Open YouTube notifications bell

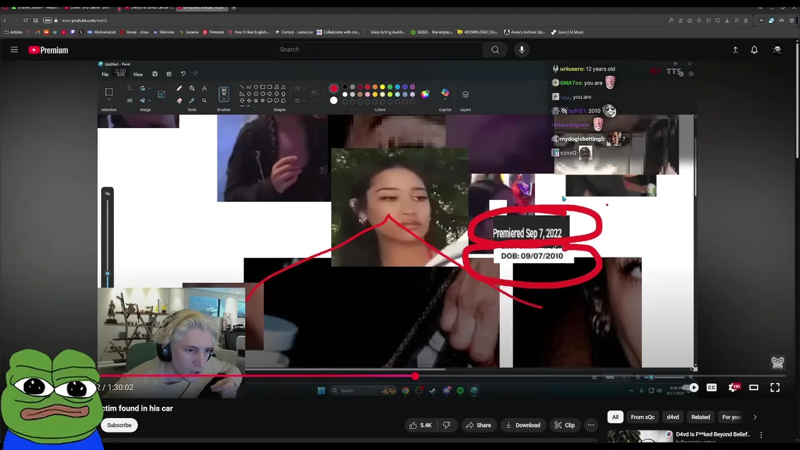click(754, 50)
